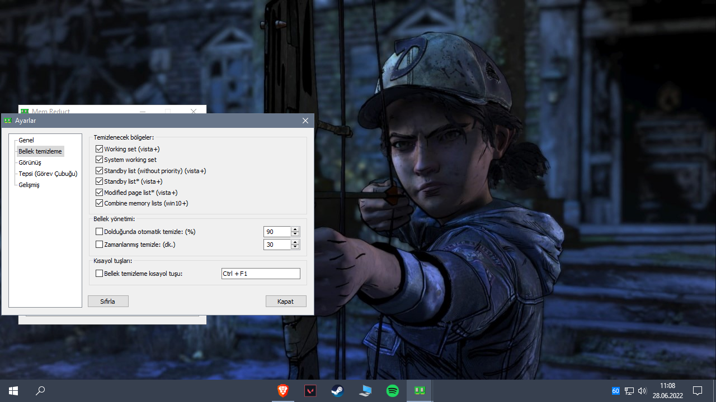The height and width of the screenshot is (402, 716).
Task: Open the Görünüş settings page
Action: [30, 162]
